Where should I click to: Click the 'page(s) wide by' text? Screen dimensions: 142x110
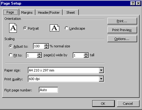pos(56,55)
